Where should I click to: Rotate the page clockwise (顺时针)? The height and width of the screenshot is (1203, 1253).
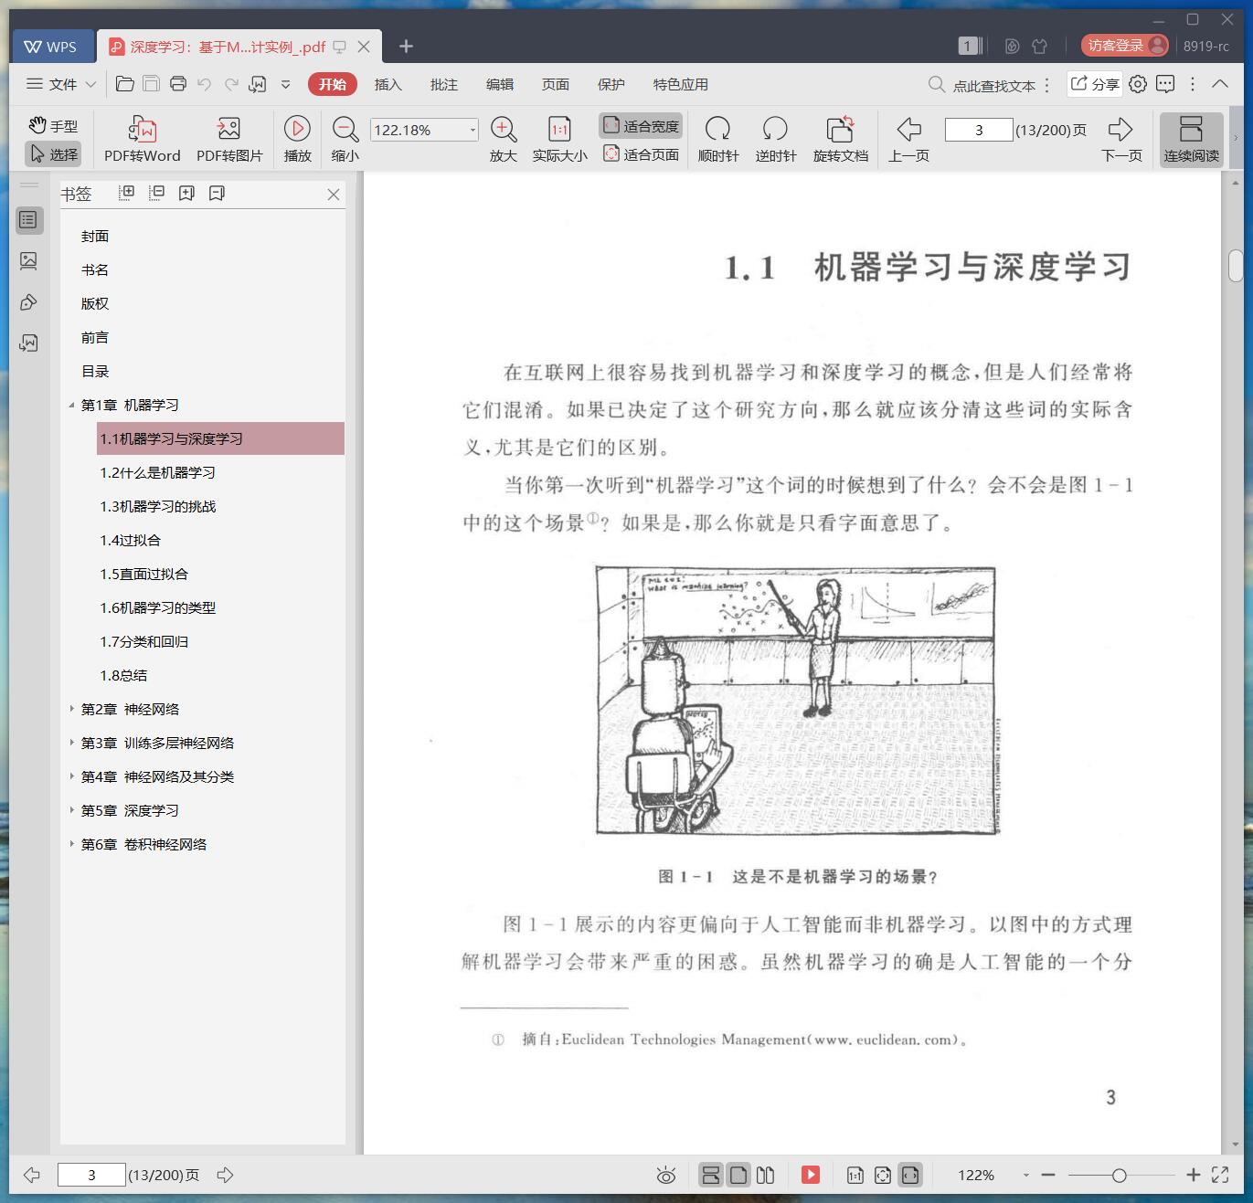pyautogui.click(x=717, y=139)
